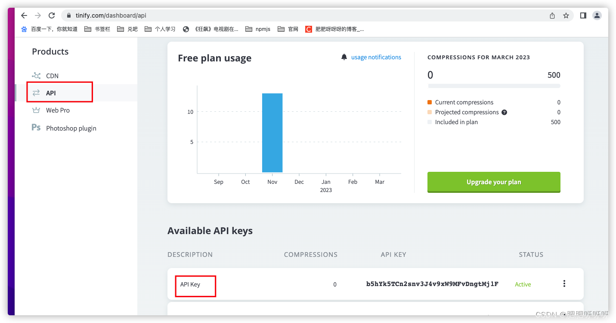616x323 pixels.
Task: Click the Projected compressions help icon
Action: [x=505, y=112]
